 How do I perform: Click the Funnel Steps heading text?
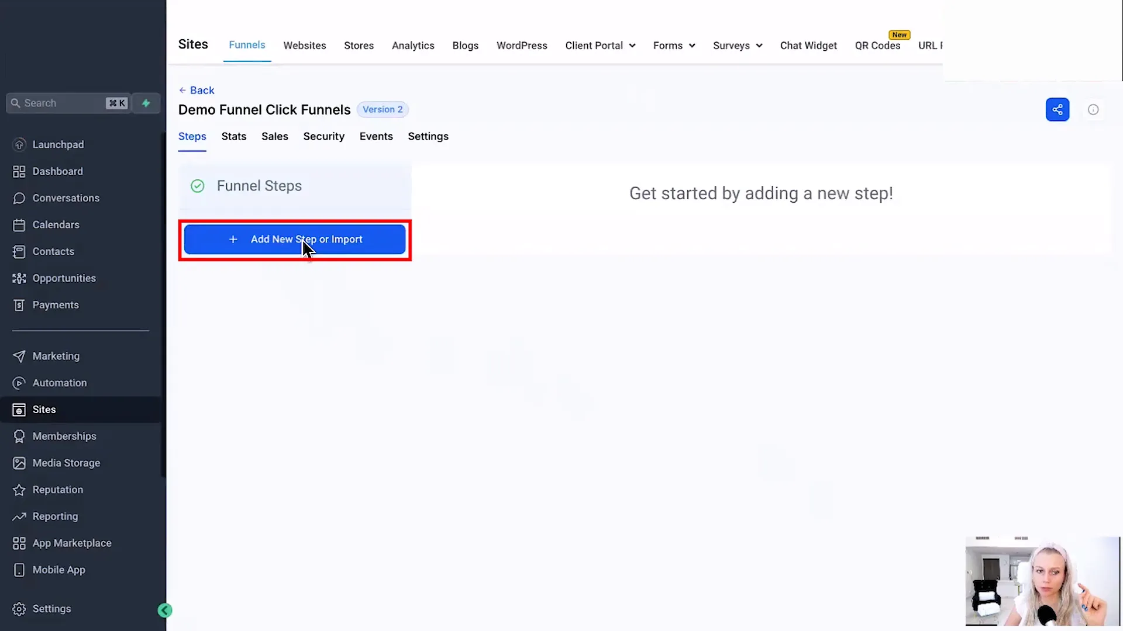click(x=259, y=186)
